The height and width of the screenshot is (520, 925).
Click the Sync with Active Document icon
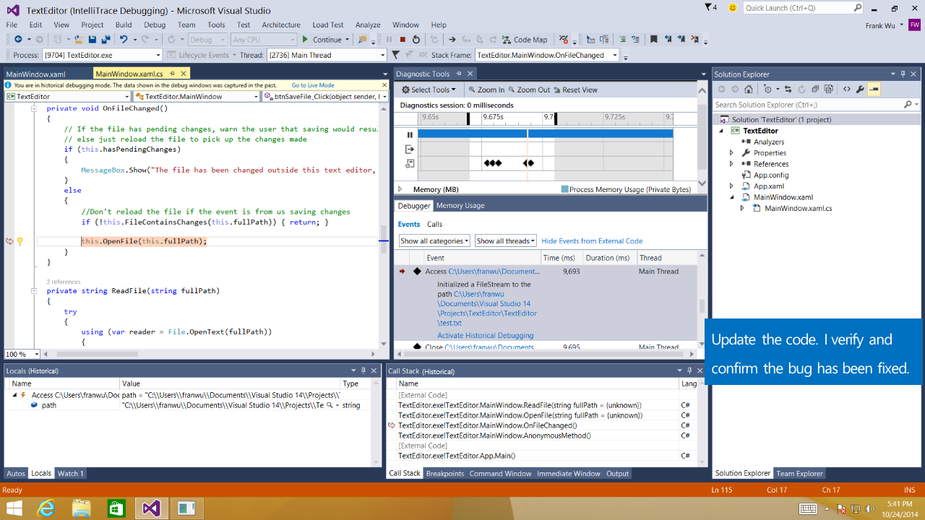click(788, 89)
